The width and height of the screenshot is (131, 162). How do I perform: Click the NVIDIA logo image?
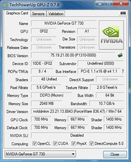(111, 35)
